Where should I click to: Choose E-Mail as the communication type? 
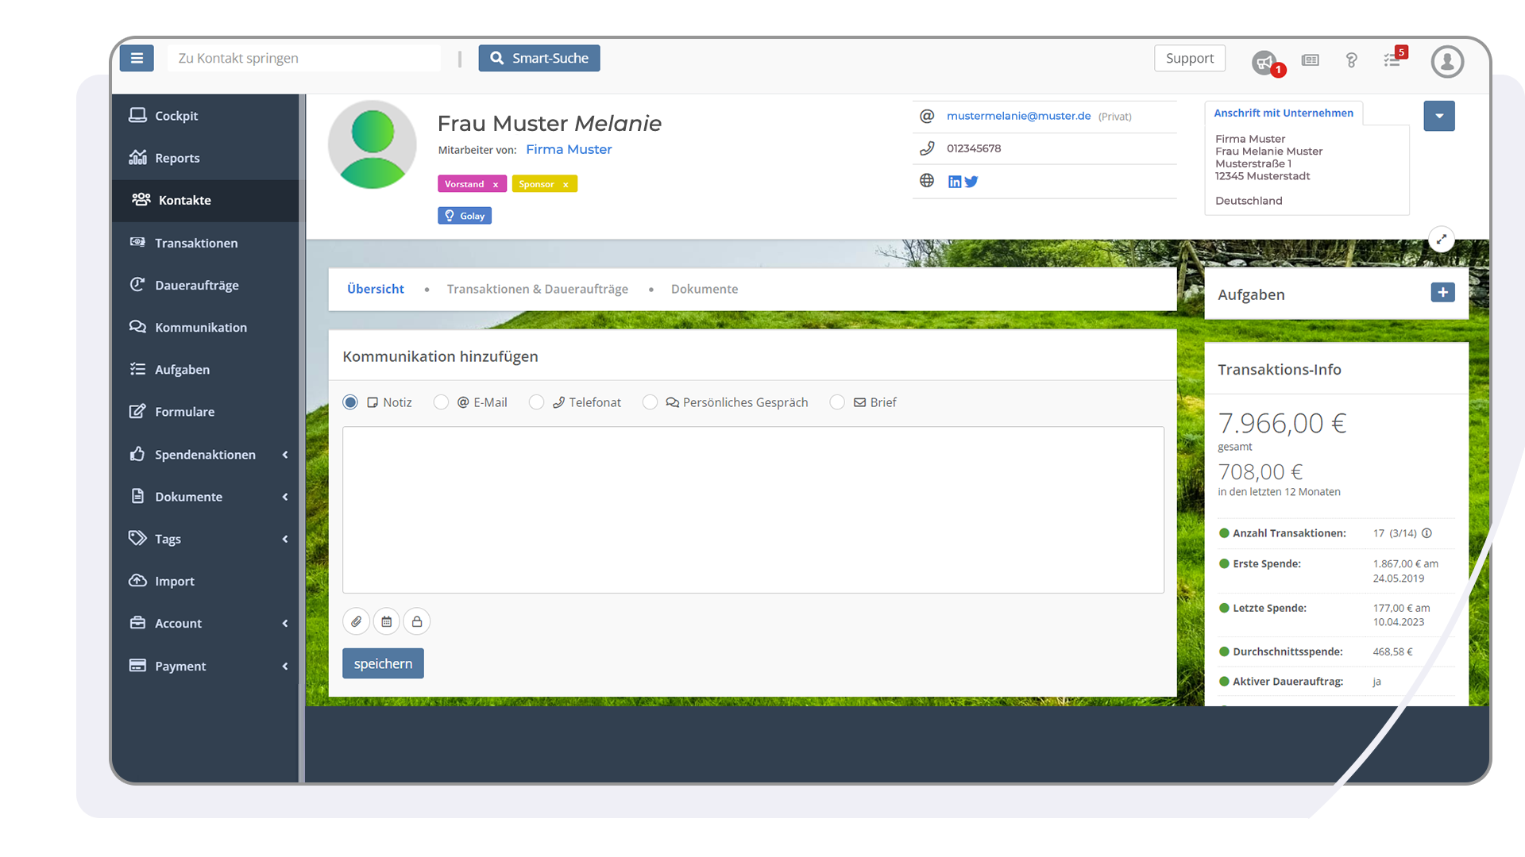point(441,402)
